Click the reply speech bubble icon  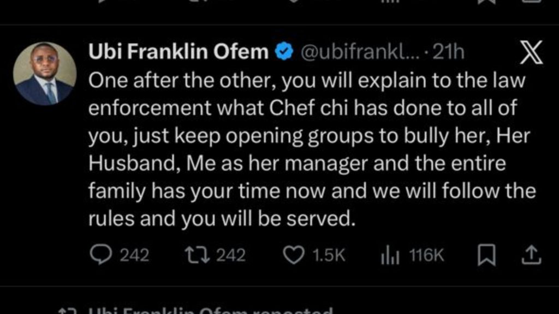pos(100,255)
